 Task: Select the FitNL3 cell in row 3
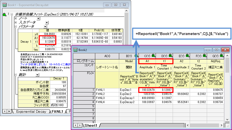click(107, 98)
